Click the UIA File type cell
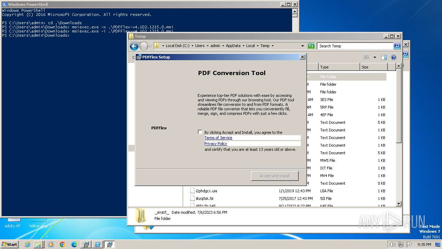Viewport: 442px width, 249px height. point(326,191)
